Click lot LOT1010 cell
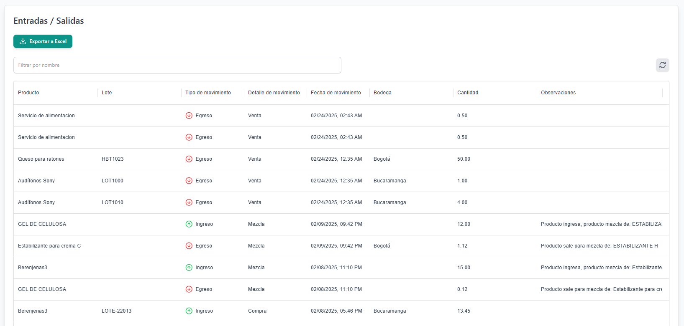The height and width of the screenshot is (326, 684). [x=113, y=202]
